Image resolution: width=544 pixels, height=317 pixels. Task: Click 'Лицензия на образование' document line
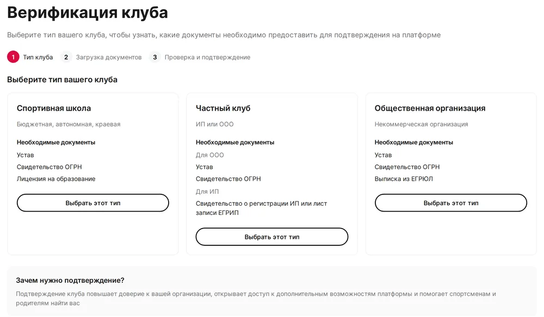(x=56, y=179)
